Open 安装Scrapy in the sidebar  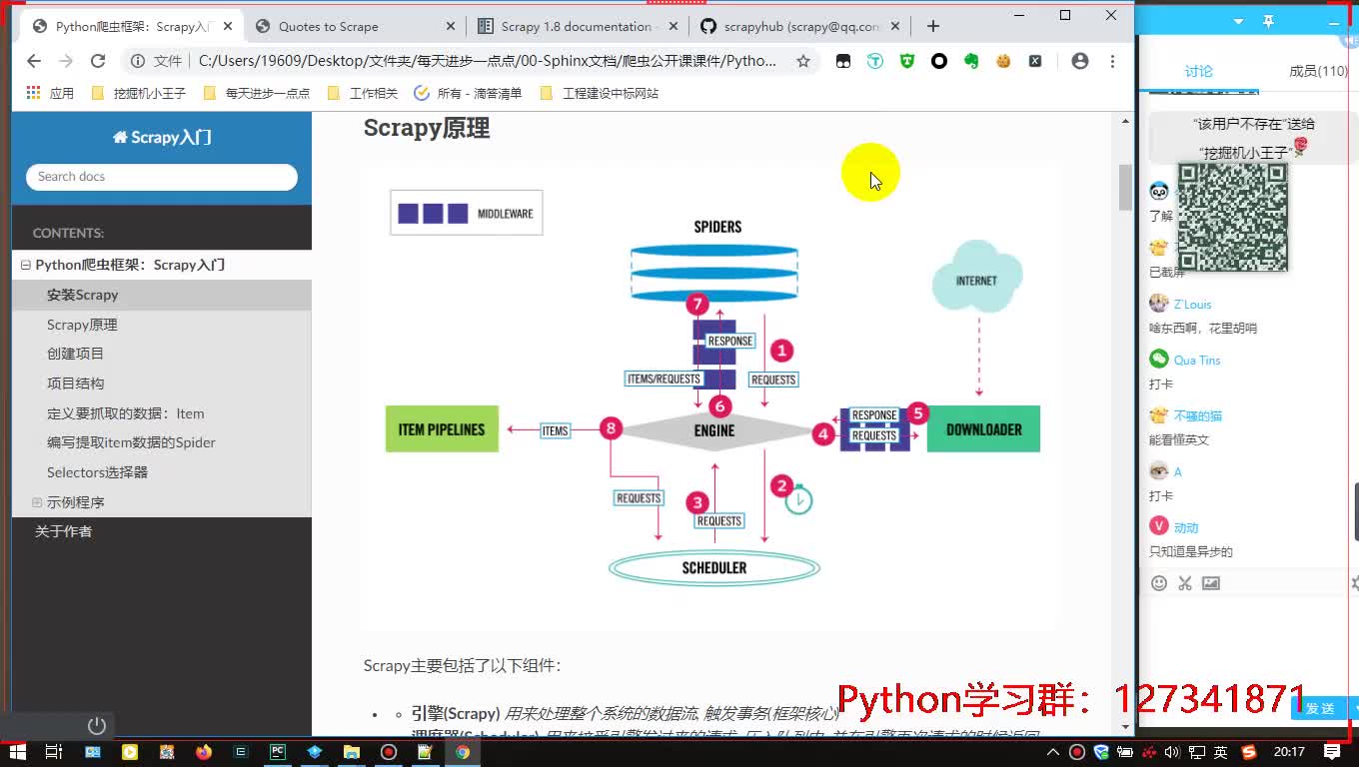[x=162, y=295]
